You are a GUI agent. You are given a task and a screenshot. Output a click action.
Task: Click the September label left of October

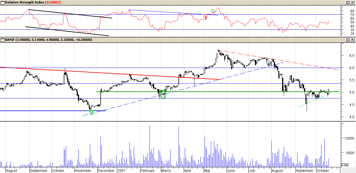39,170
